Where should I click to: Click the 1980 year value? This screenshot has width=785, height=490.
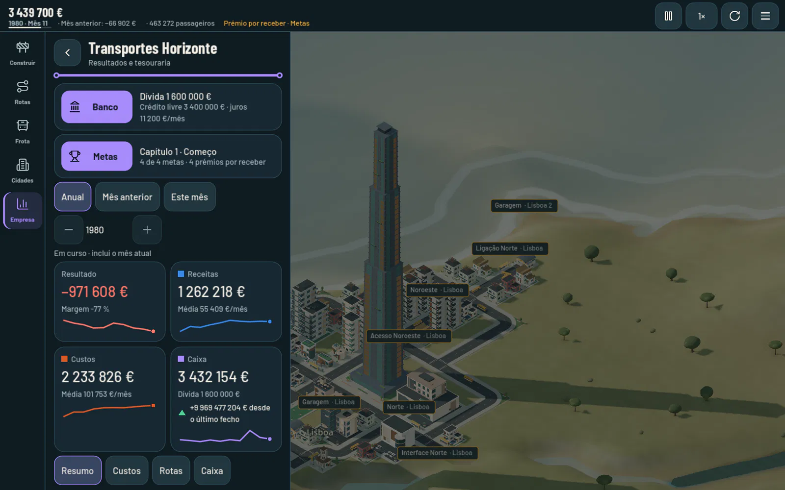pyautogui.click(x=95, y=230)
